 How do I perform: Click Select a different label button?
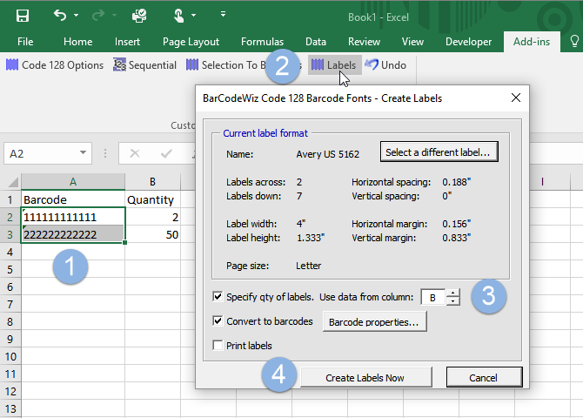click(x=438, y=152)
